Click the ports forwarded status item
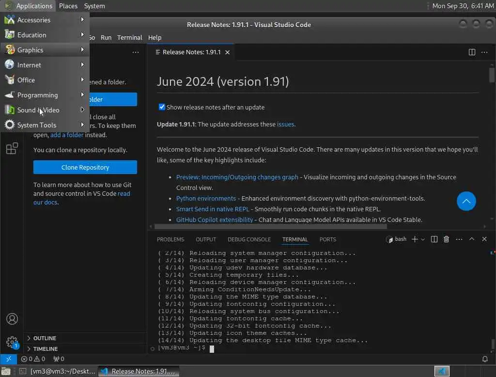The image size is (496, 377). [x=59, y=359]
